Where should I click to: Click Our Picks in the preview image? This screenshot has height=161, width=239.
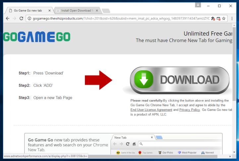tap(165, 152)
